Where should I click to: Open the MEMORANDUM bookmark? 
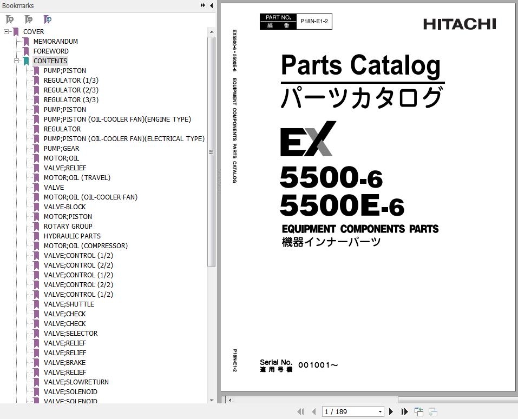tap(56, 41)
